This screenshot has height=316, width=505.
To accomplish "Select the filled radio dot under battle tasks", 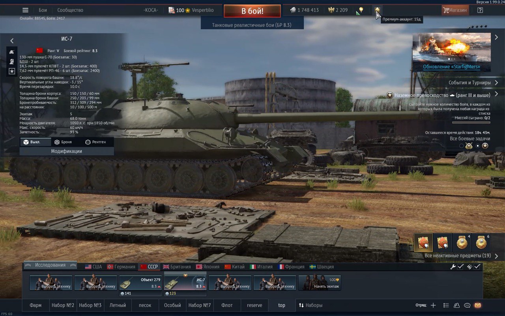I will 477,146.
